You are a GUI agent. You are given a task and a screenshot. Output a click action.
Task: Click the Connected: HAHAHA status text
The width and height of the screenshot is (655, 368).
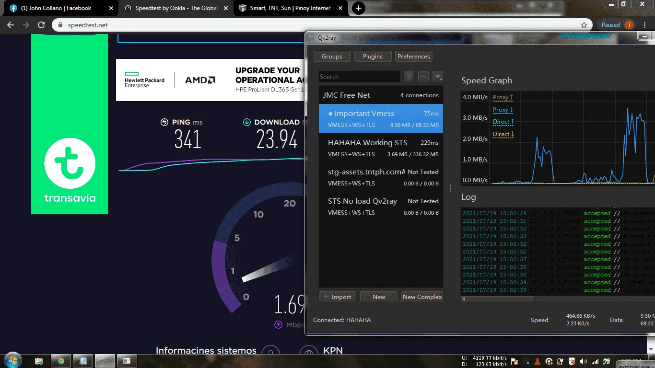342,320
